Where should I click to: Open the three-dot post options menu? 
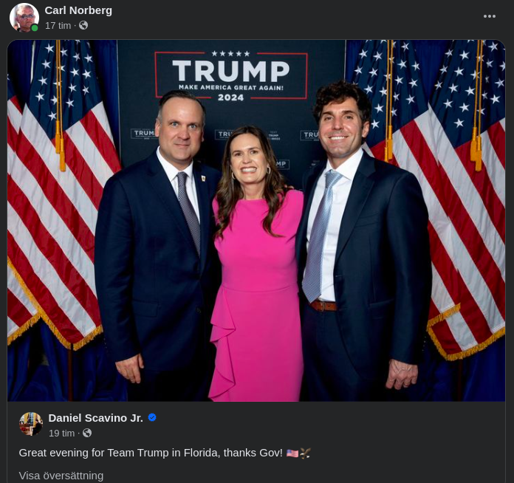[490, 16]
